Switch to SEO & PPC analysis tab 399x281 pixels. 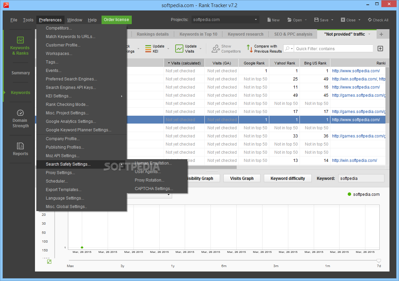[293, 34]
